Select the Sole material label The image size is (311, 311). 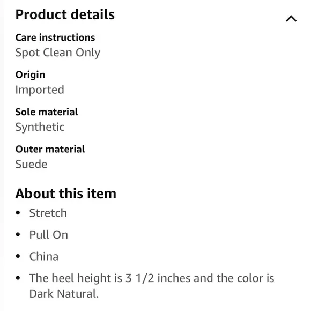[47, 112]
